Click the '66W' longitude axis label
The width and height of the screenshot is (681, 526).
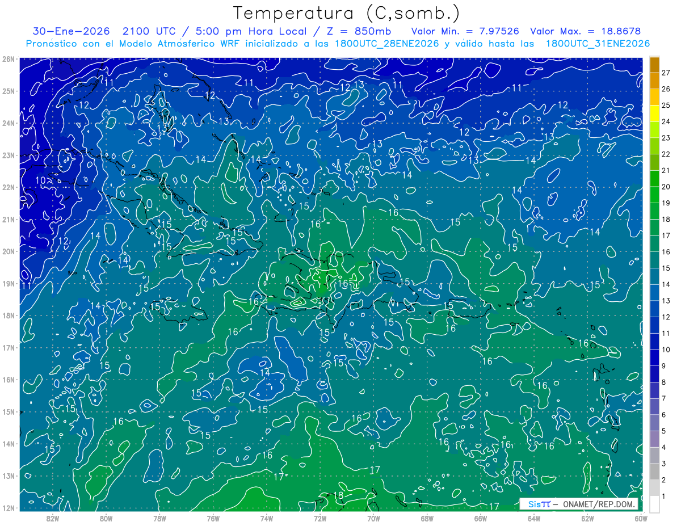tap(481, 517)
